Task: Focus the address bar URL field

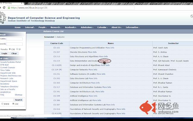Action: 71,8
